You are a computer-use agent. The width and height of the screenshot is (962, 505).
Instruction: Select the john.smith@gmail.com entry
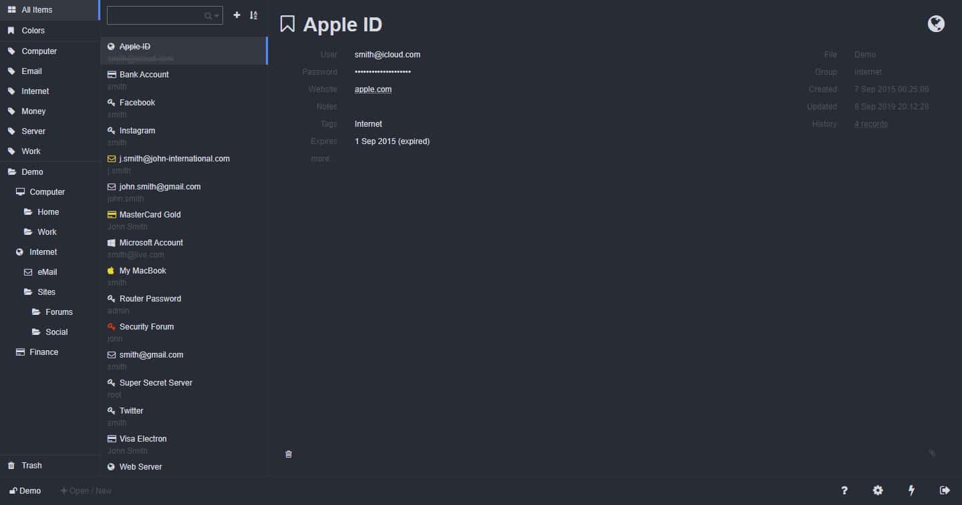pyautogui.click(x=184, y=191)
